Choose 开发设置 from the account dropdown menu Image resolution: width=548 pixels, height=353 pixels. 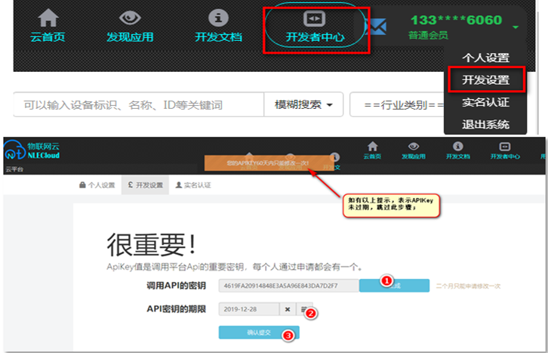point(485,80)
